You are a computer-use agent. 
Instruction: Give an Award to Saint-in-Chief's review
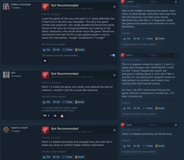[x=80, y=157]
